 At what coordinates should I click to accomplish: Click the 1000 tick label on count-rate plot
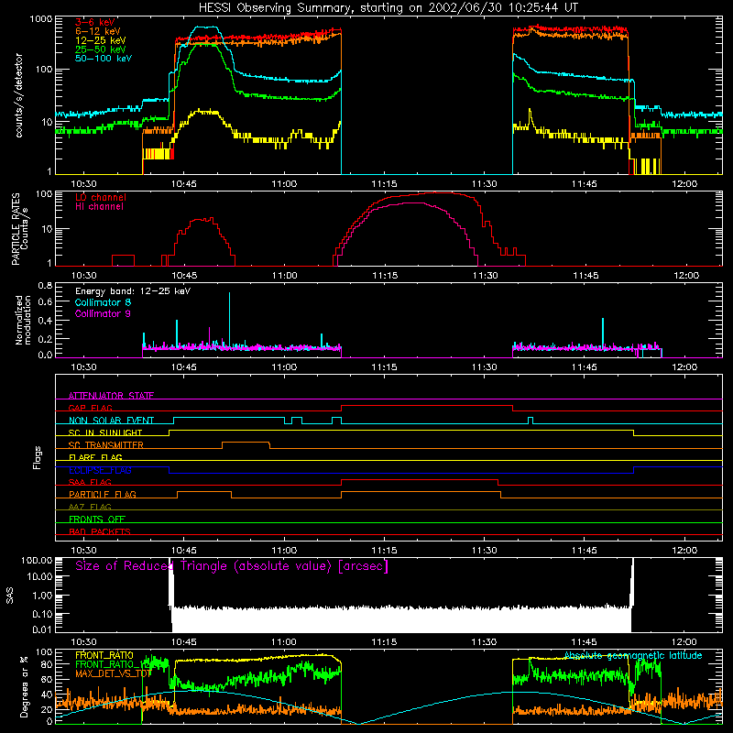[41, 18]
